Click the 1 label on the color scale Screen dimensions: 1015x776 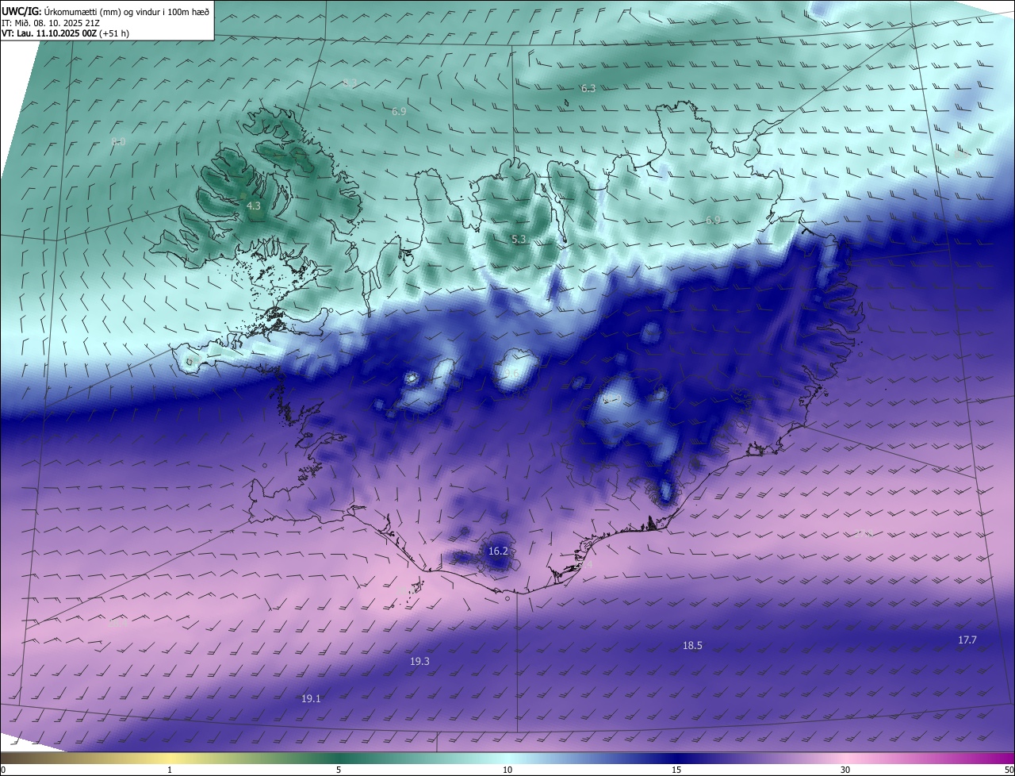pyautogui.click(x=170, y=770)
